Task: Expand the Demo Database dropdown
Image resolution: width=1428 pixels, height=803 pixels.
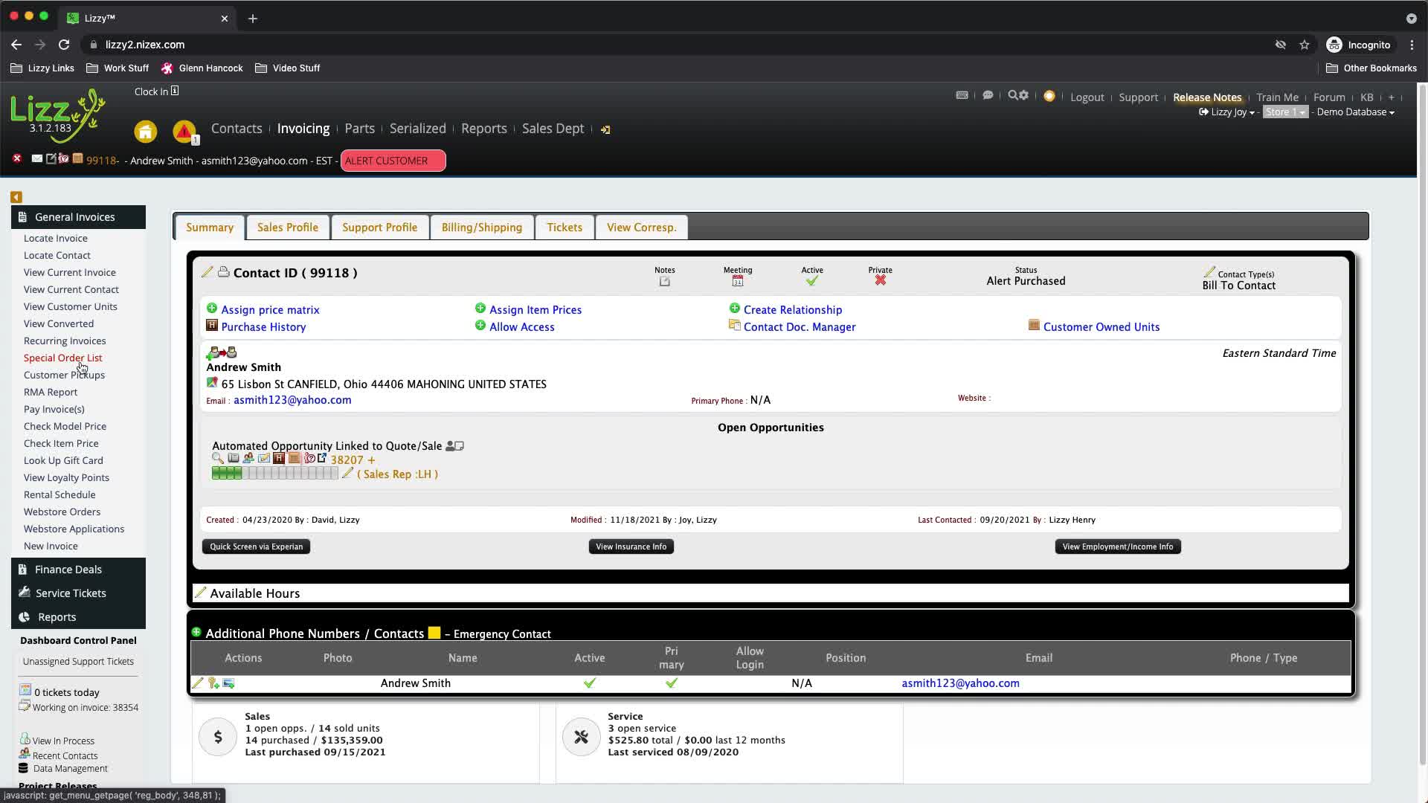Action: [1355, 112]
